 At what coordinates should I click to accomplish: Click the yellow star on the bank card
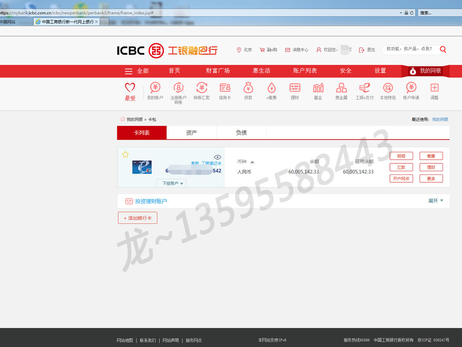125,155
